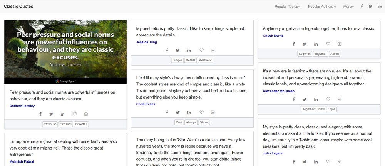
Task: Expand the Popular Authors dropdown
Action: point(321,7)
